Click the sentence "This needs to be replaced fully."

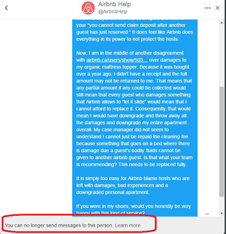tap(152, 164)
